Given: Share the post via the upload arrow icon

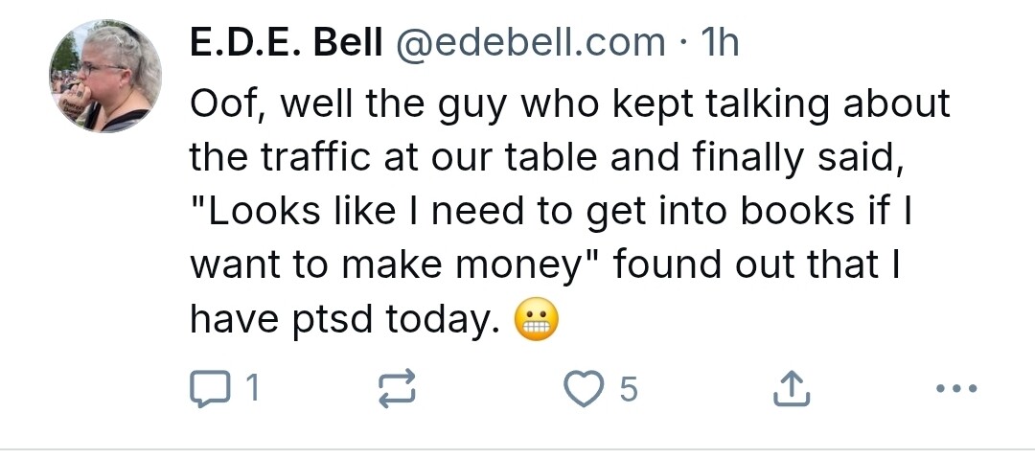Looking at the screenshot, I should click(x=792, y=388).
